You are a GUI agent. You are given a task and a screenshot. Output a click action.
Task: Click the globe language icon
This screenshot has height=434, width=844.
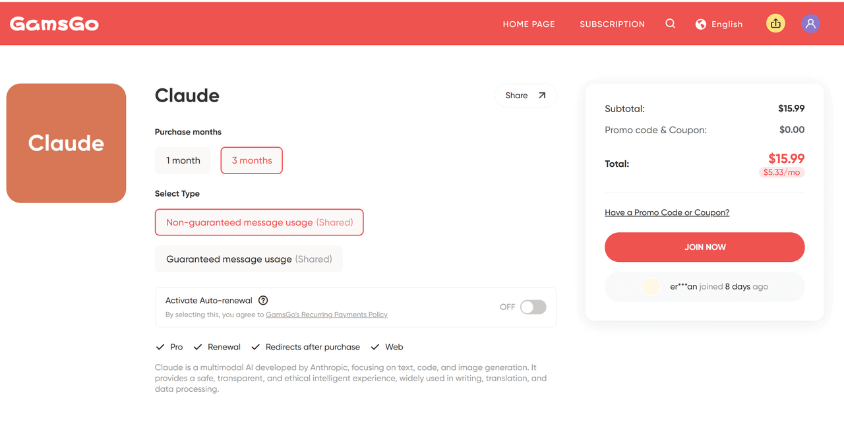tap(701, 24)
